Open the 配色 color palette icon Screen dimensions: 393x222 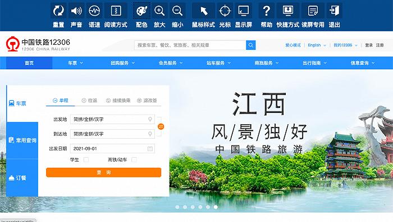pos(141,11)
